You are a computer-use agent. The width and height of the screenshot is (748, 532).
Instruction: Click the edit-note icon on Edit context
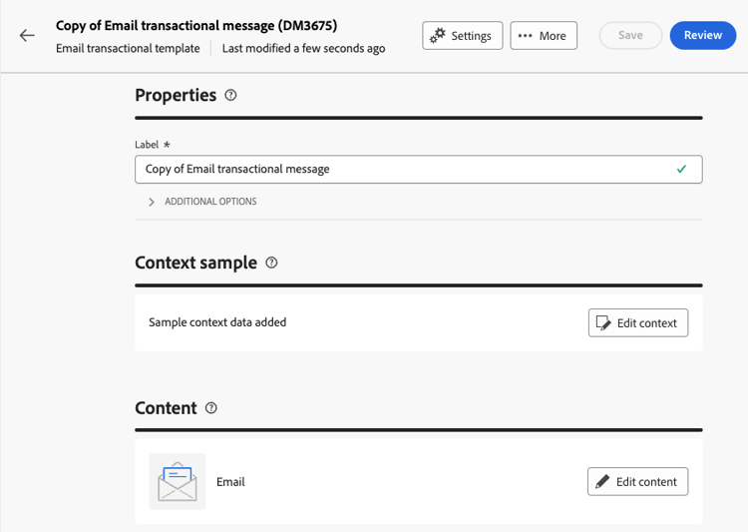click(x=603, y=322)
